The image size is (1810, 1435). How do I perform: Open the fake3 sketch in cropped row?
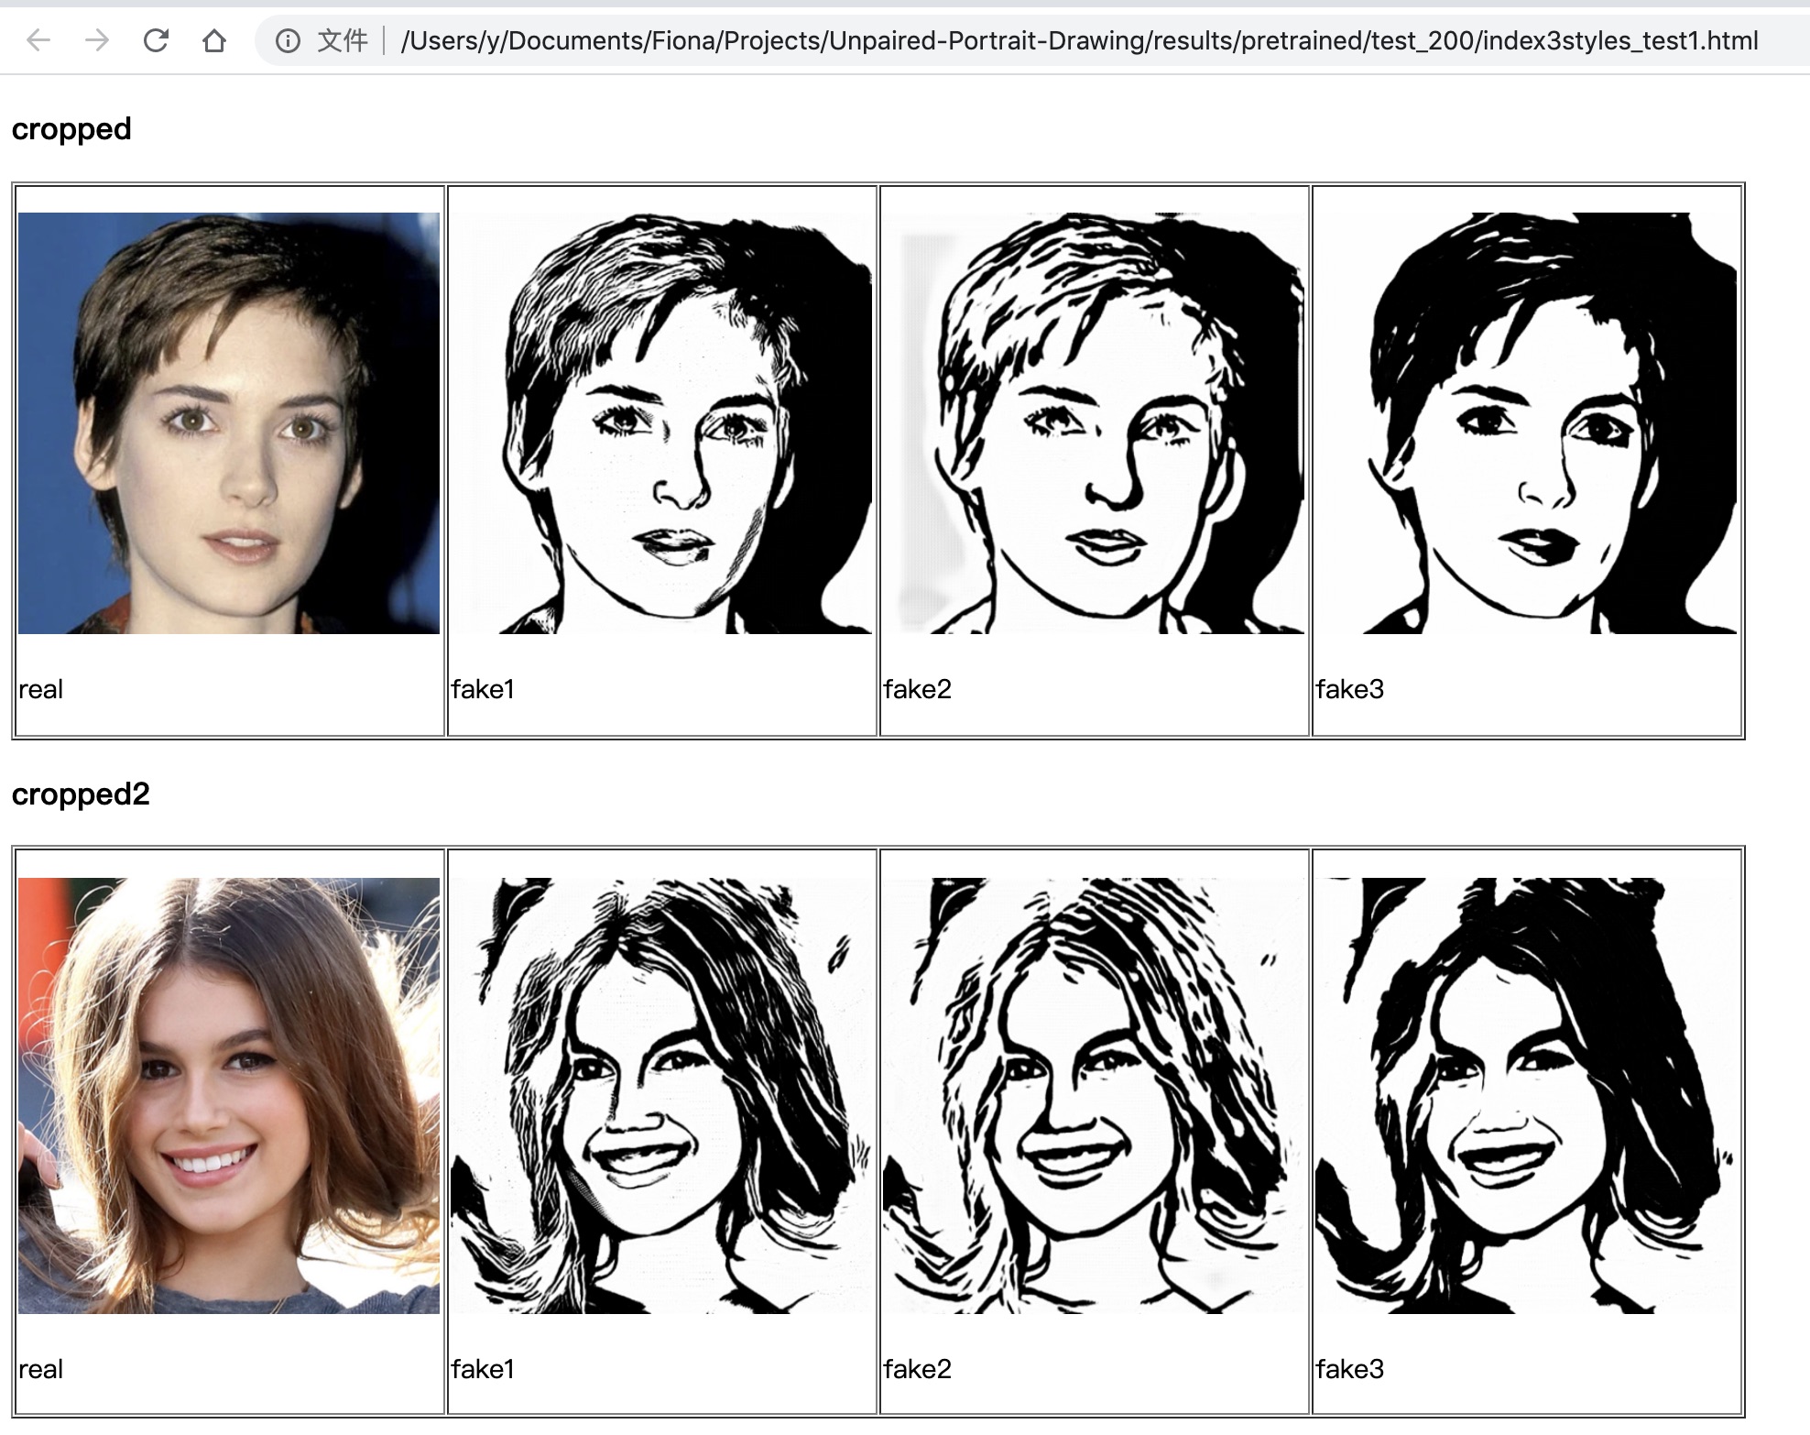[1526, 423]
